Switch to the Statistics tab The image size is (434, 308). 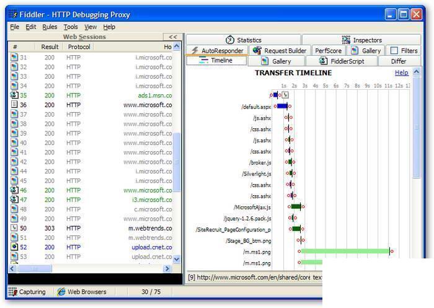pyautogui.click(x=243, y=40)
